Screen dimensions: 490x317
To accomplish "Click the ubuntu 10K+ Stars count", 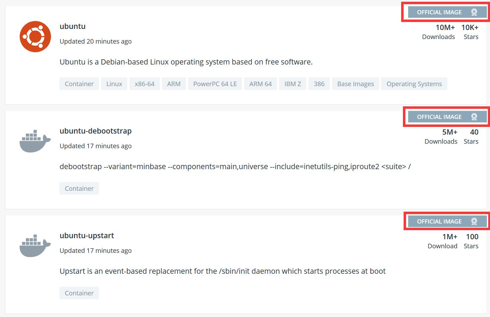I will (x=470, y=28).
